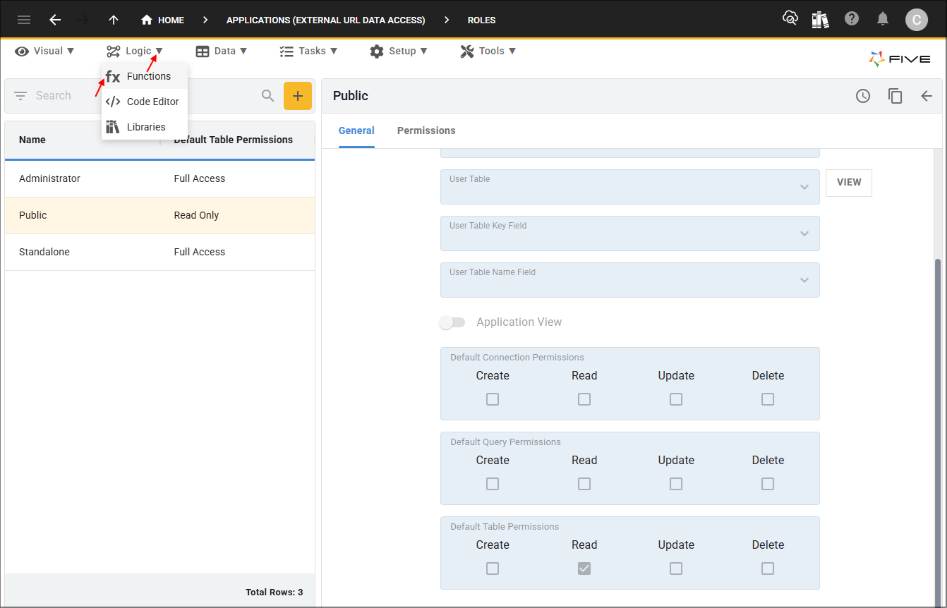Open the history clock icon
The height and width of the screenshot is (608, 947).
click(863, 96)
